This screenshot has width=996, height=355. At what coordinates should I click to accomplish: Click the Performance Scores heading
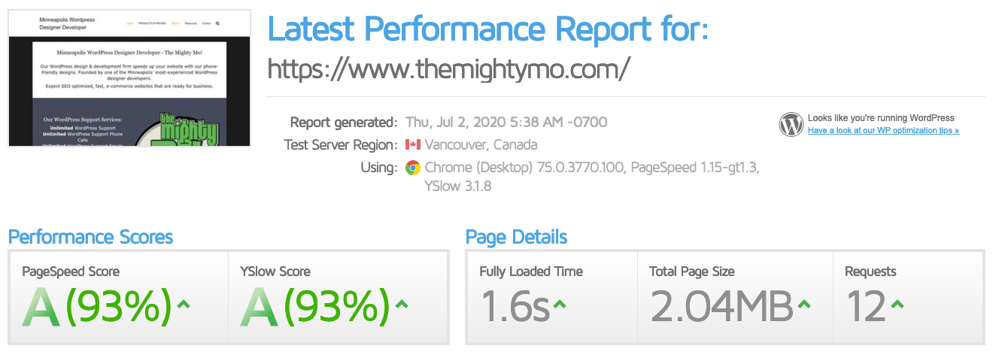point(90,238)
